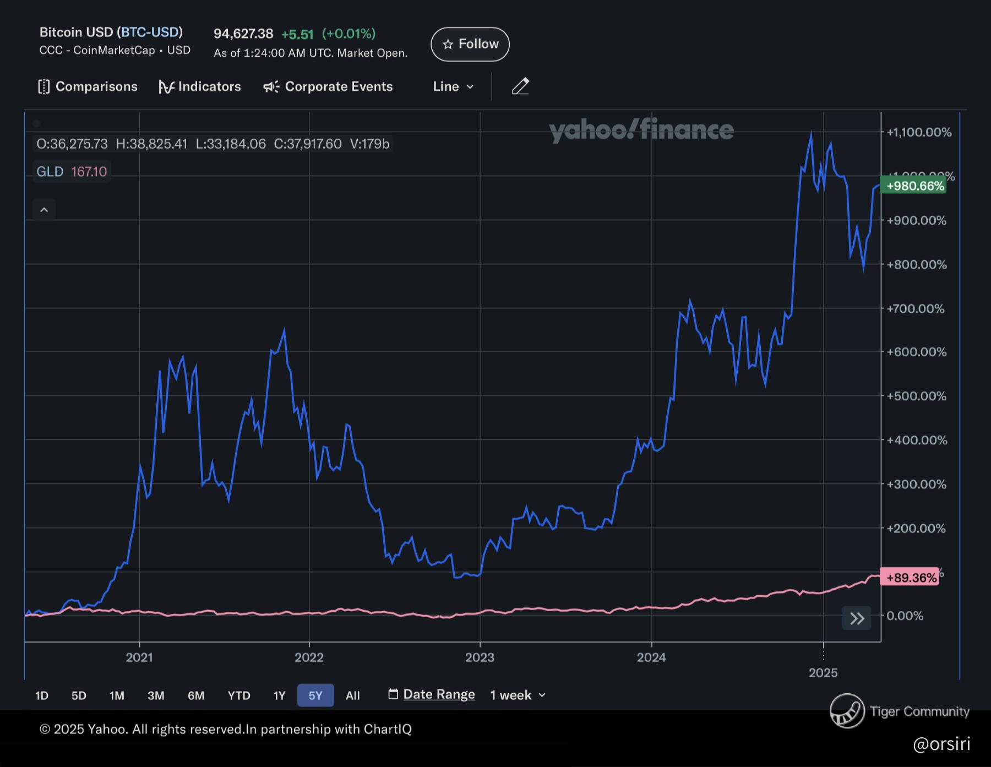
Task: Click the 2022 x-axis label
Action: pyautogui.click(x=309, y=657)
